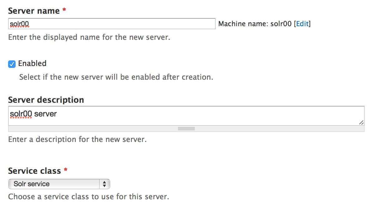The image size is (374, 208).
Task: Click the Server name field label
Action: (x=34, y=11)
